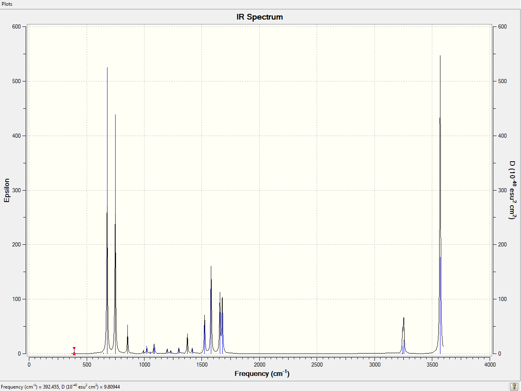Select the red marker at 392 cm-1
This screenshot has width=521, height=391.
tap(74, 351)
